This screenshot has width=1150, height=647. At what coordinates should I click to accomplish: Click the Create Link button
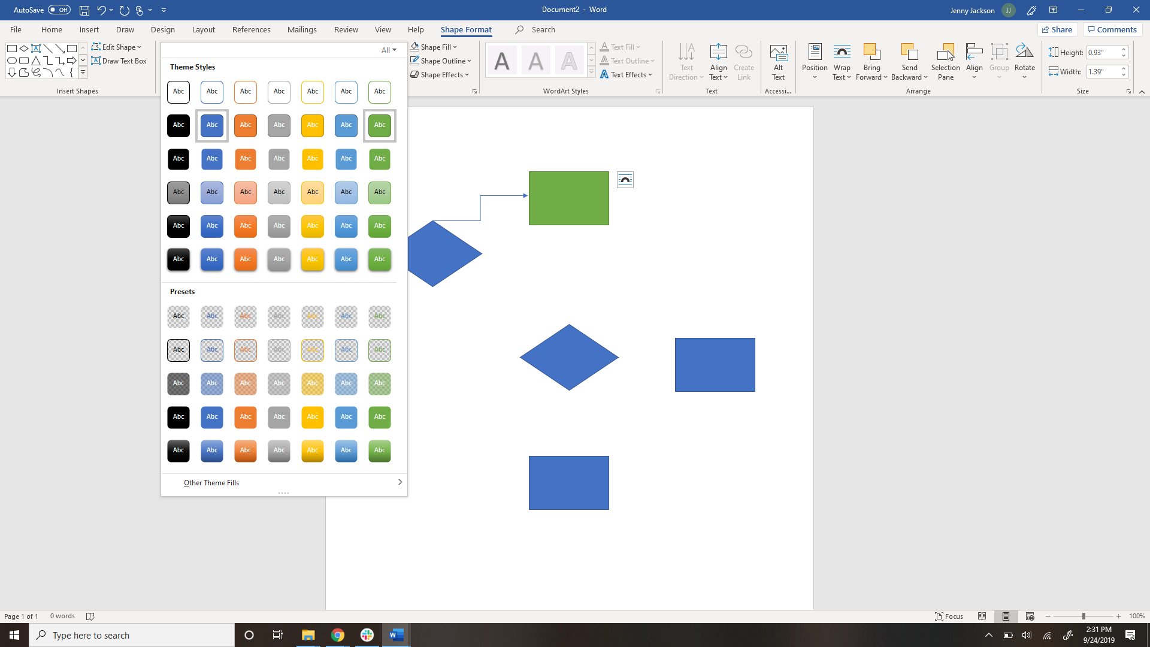click(743, 62)
